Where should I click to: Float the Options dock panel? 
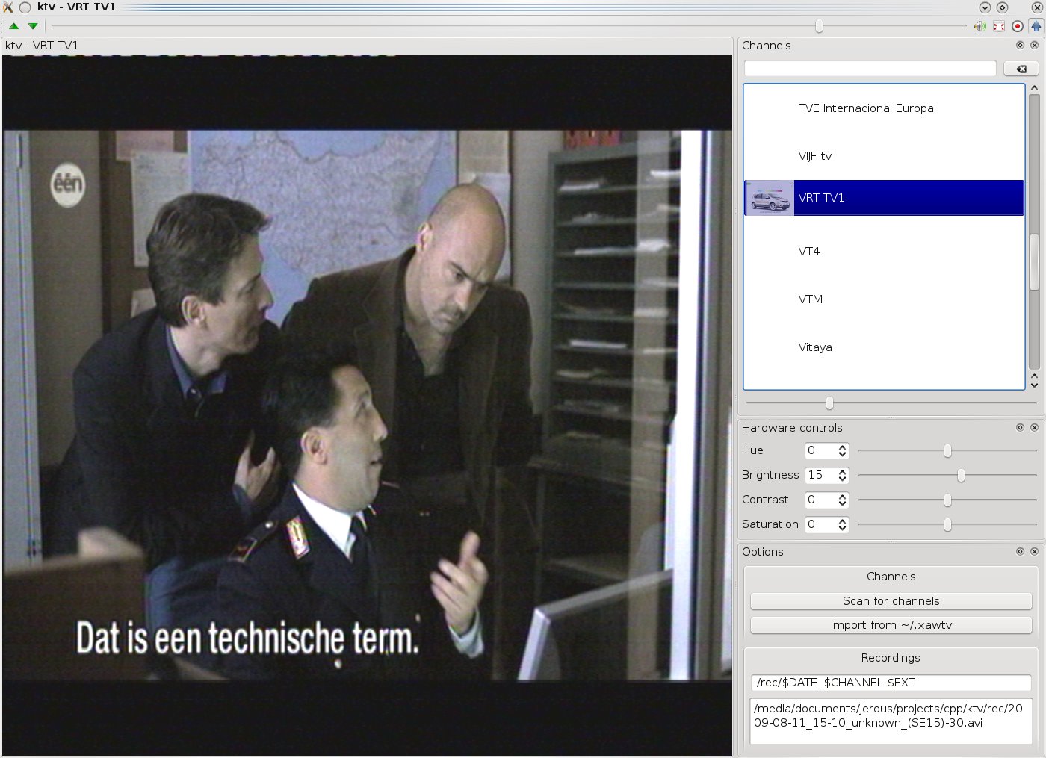pyautogui.click(x=1020, y=551)
